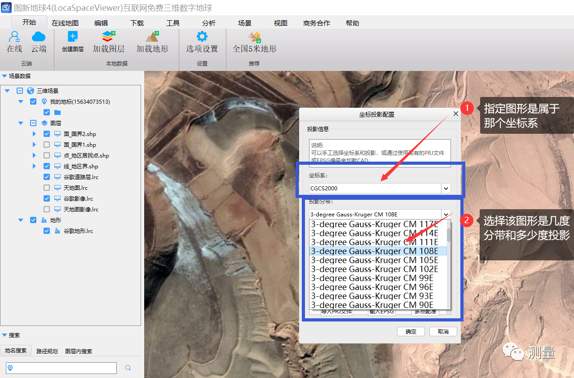574x378 pixels.
Task: Click the 取消 cancel button
Action: (443, 331)
